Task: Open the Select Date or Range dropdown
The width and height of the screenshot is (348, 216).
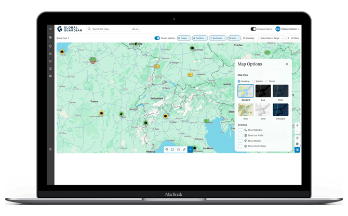Action: (272, 38)
